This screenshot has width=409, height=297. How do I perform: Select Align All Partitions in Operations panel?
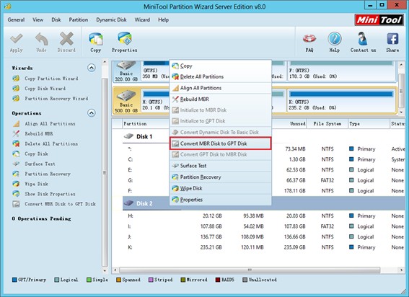[x=50, y=123]
